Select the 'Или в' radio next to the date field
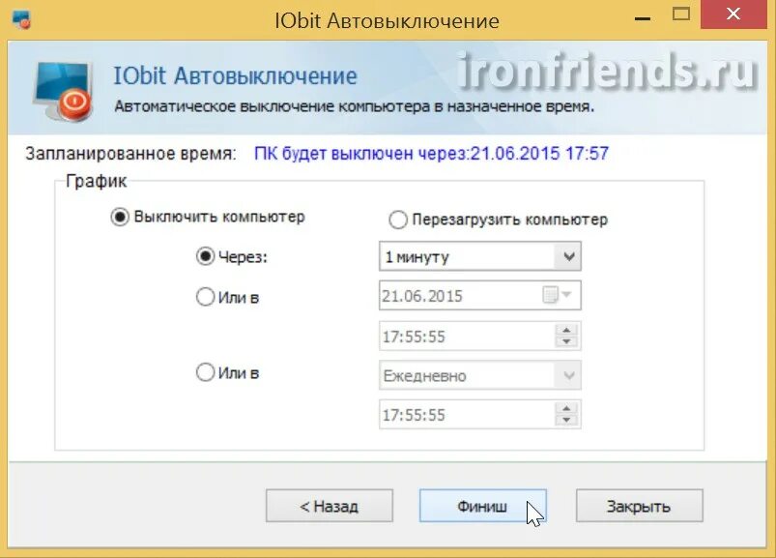The height and width of the screenshot is (558, 776). [x=205, y=297]
